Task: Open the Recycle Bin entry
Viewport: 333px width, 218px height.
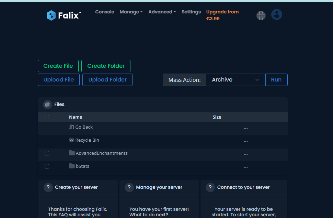Action: click(87, 140)
